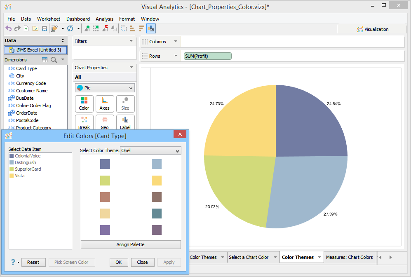411x277 pixels.
Task: Click the help question mark icon
Action: point(13,262)
